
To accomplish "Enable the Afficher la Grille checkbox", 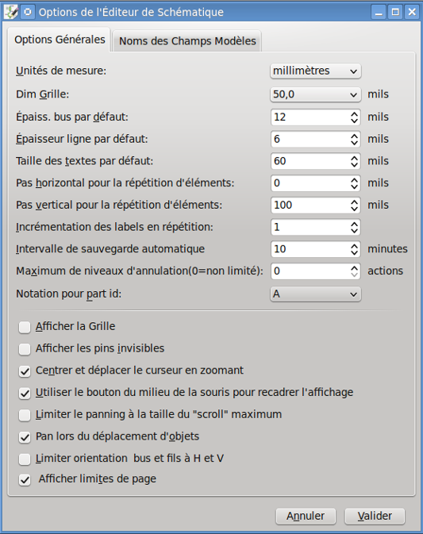I will pos(25,327).
